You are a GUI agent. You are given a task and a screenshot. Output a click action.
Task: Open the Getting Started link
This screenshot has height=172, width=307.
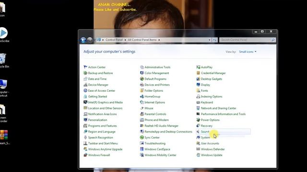[97, 97]
